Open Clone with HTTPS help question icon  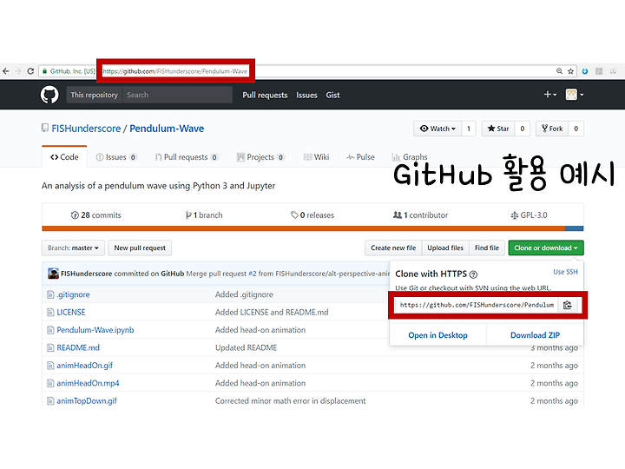(473, 274)
